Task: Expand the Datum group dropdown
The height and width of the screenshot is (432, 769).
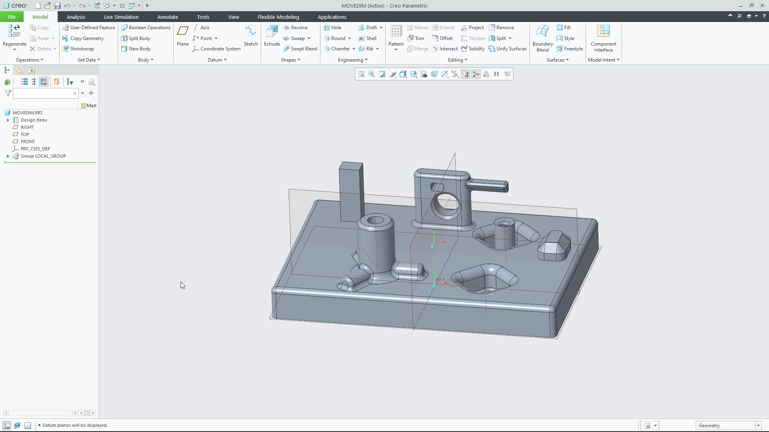Action: (x=217, y=60)
